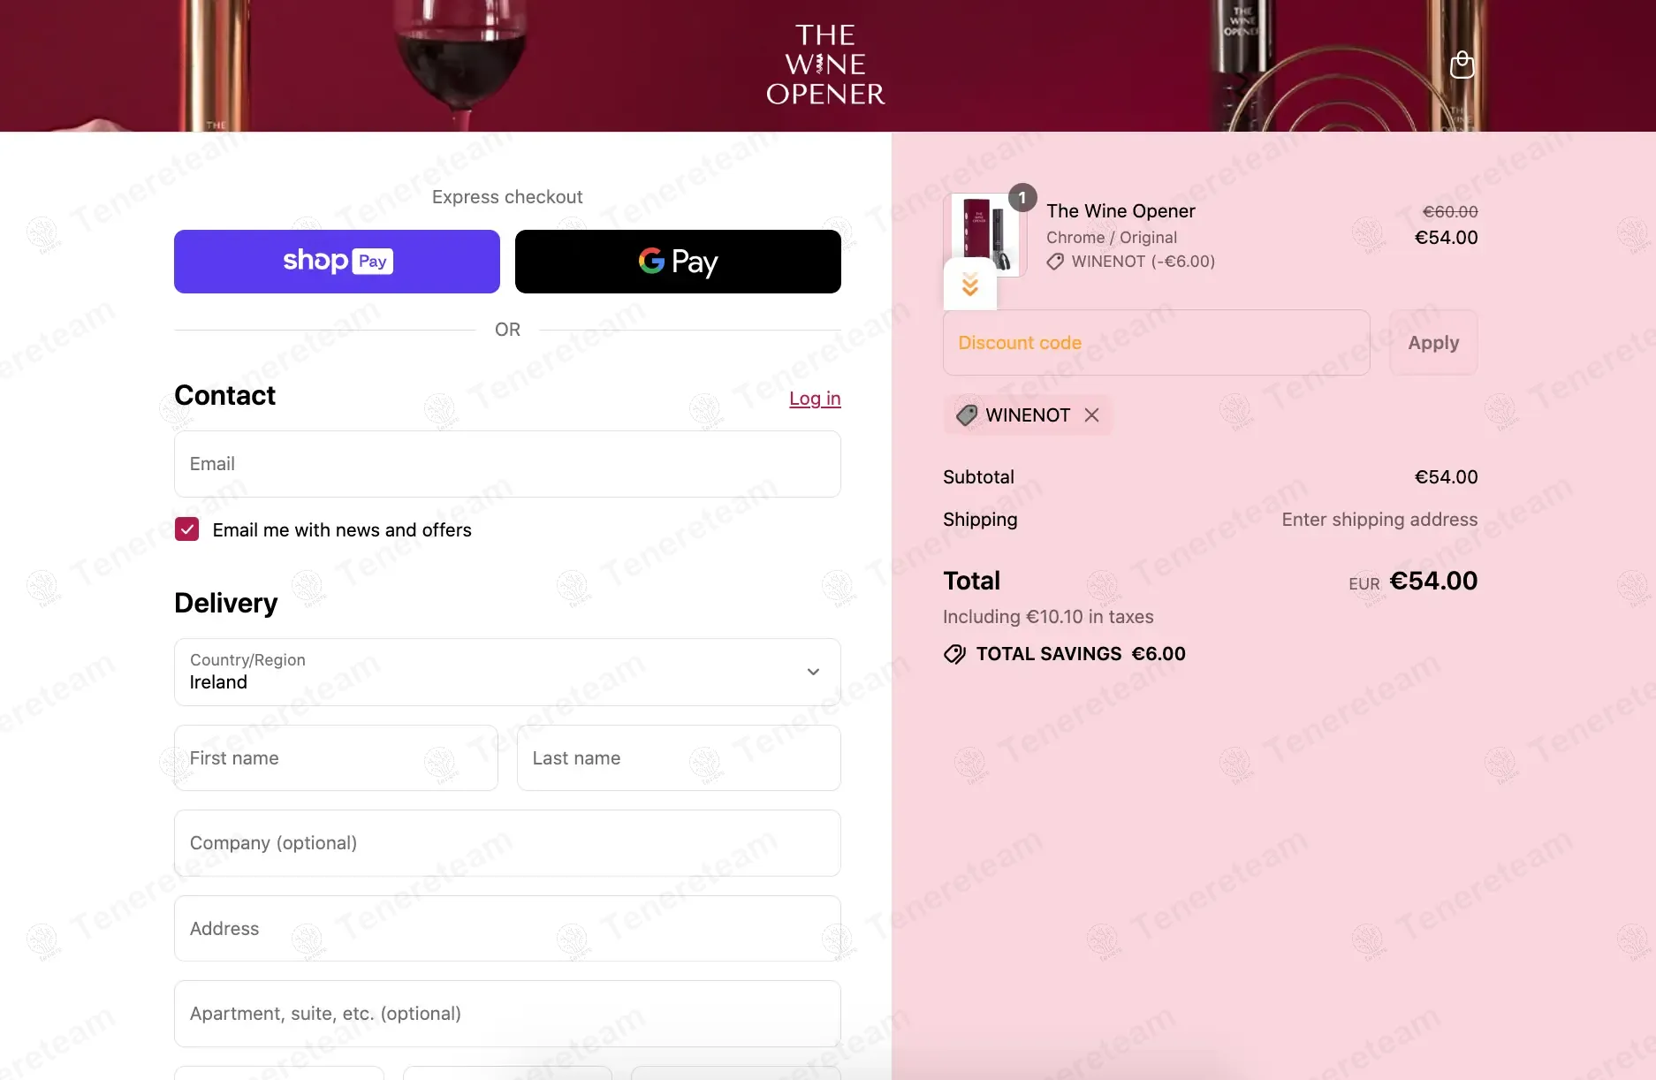1656x1080 pixels.
Task: Click the WINENOT discount tag icon
Action: click(967, 415)
